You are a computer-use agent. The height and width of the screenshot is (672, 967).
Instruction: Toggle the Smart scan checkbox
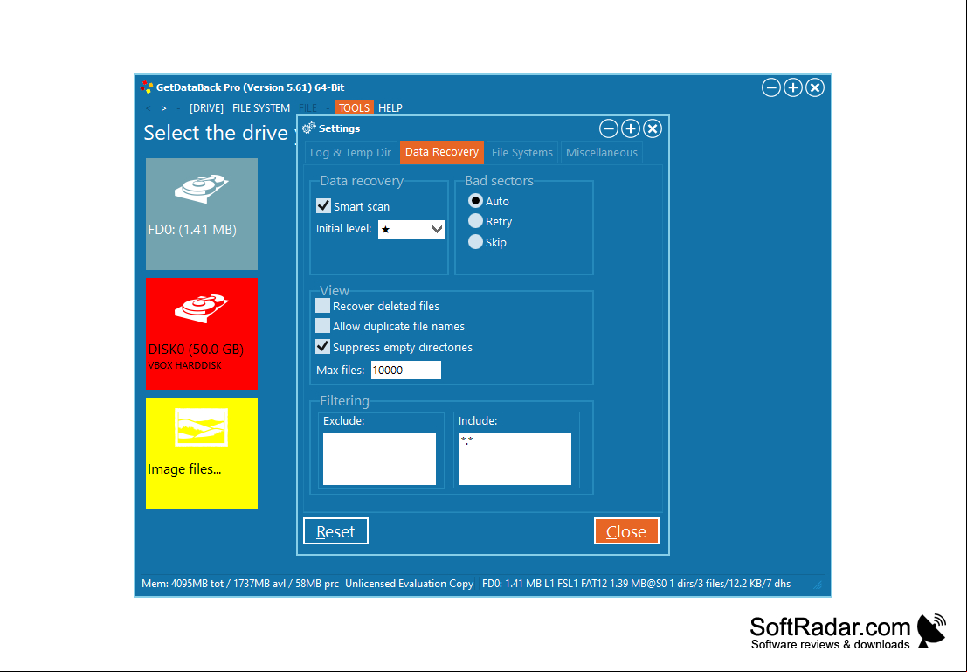[x=323, y=205]
